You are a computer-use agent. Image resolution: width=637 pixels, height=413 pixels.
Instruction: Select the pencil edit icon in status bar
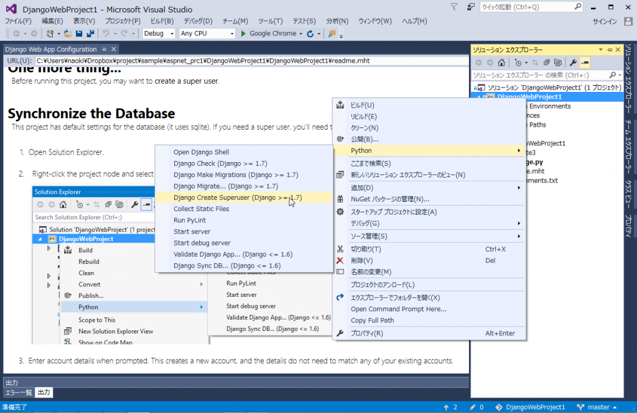pos(472,407)
